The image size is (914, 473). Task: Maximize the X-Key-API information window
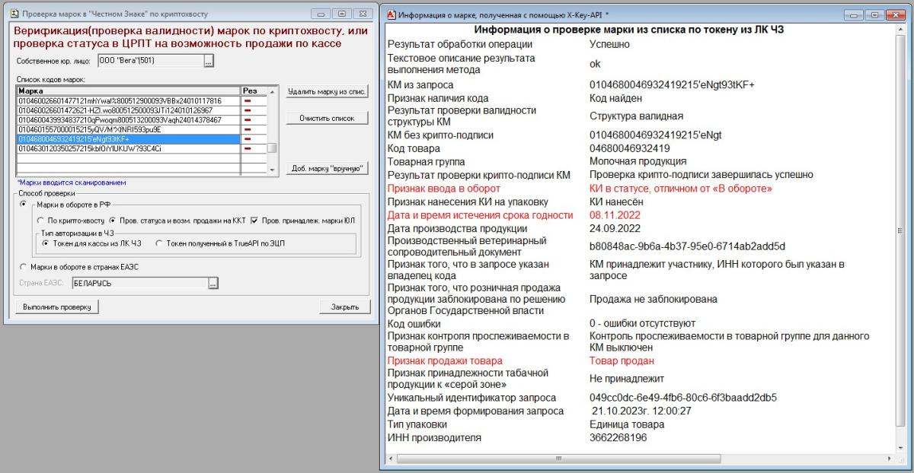[874, 14]
